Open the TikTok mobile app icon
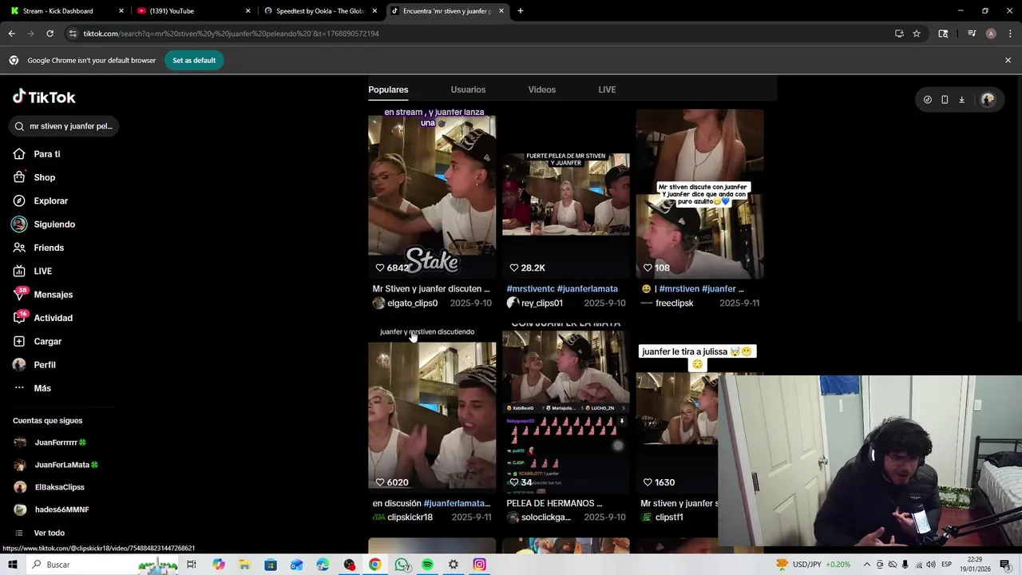1022x575 pixels. pos(945,100)
